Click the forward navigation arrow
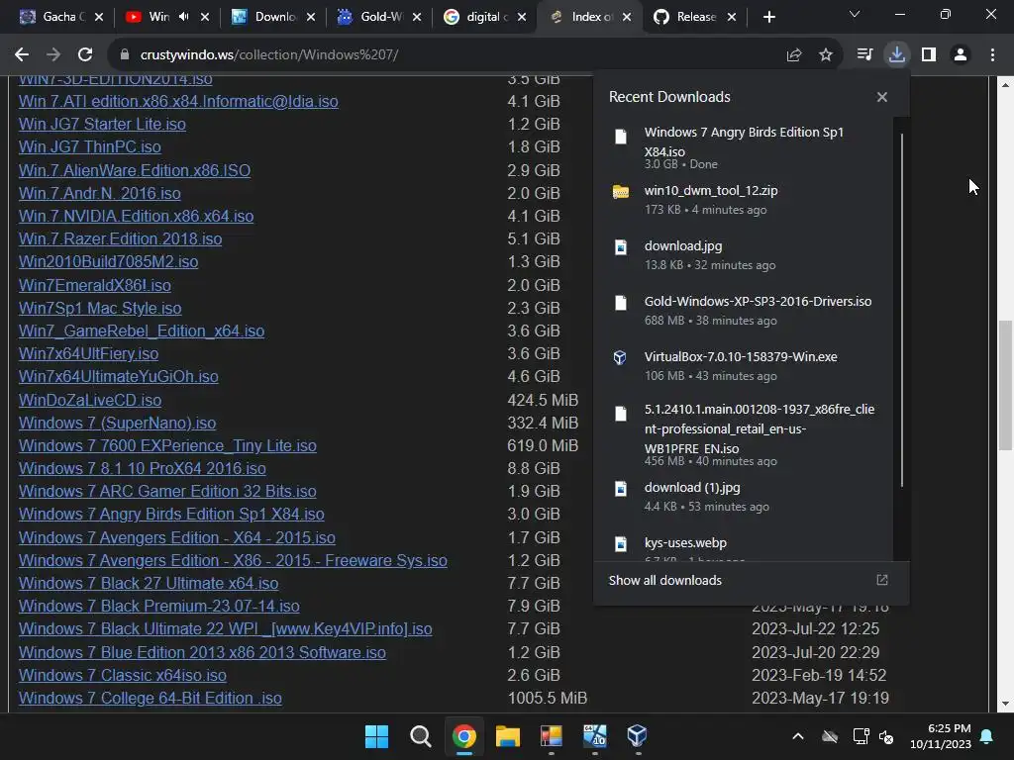The width and height of the screenshot is (1014, 760). click(53, 55)
